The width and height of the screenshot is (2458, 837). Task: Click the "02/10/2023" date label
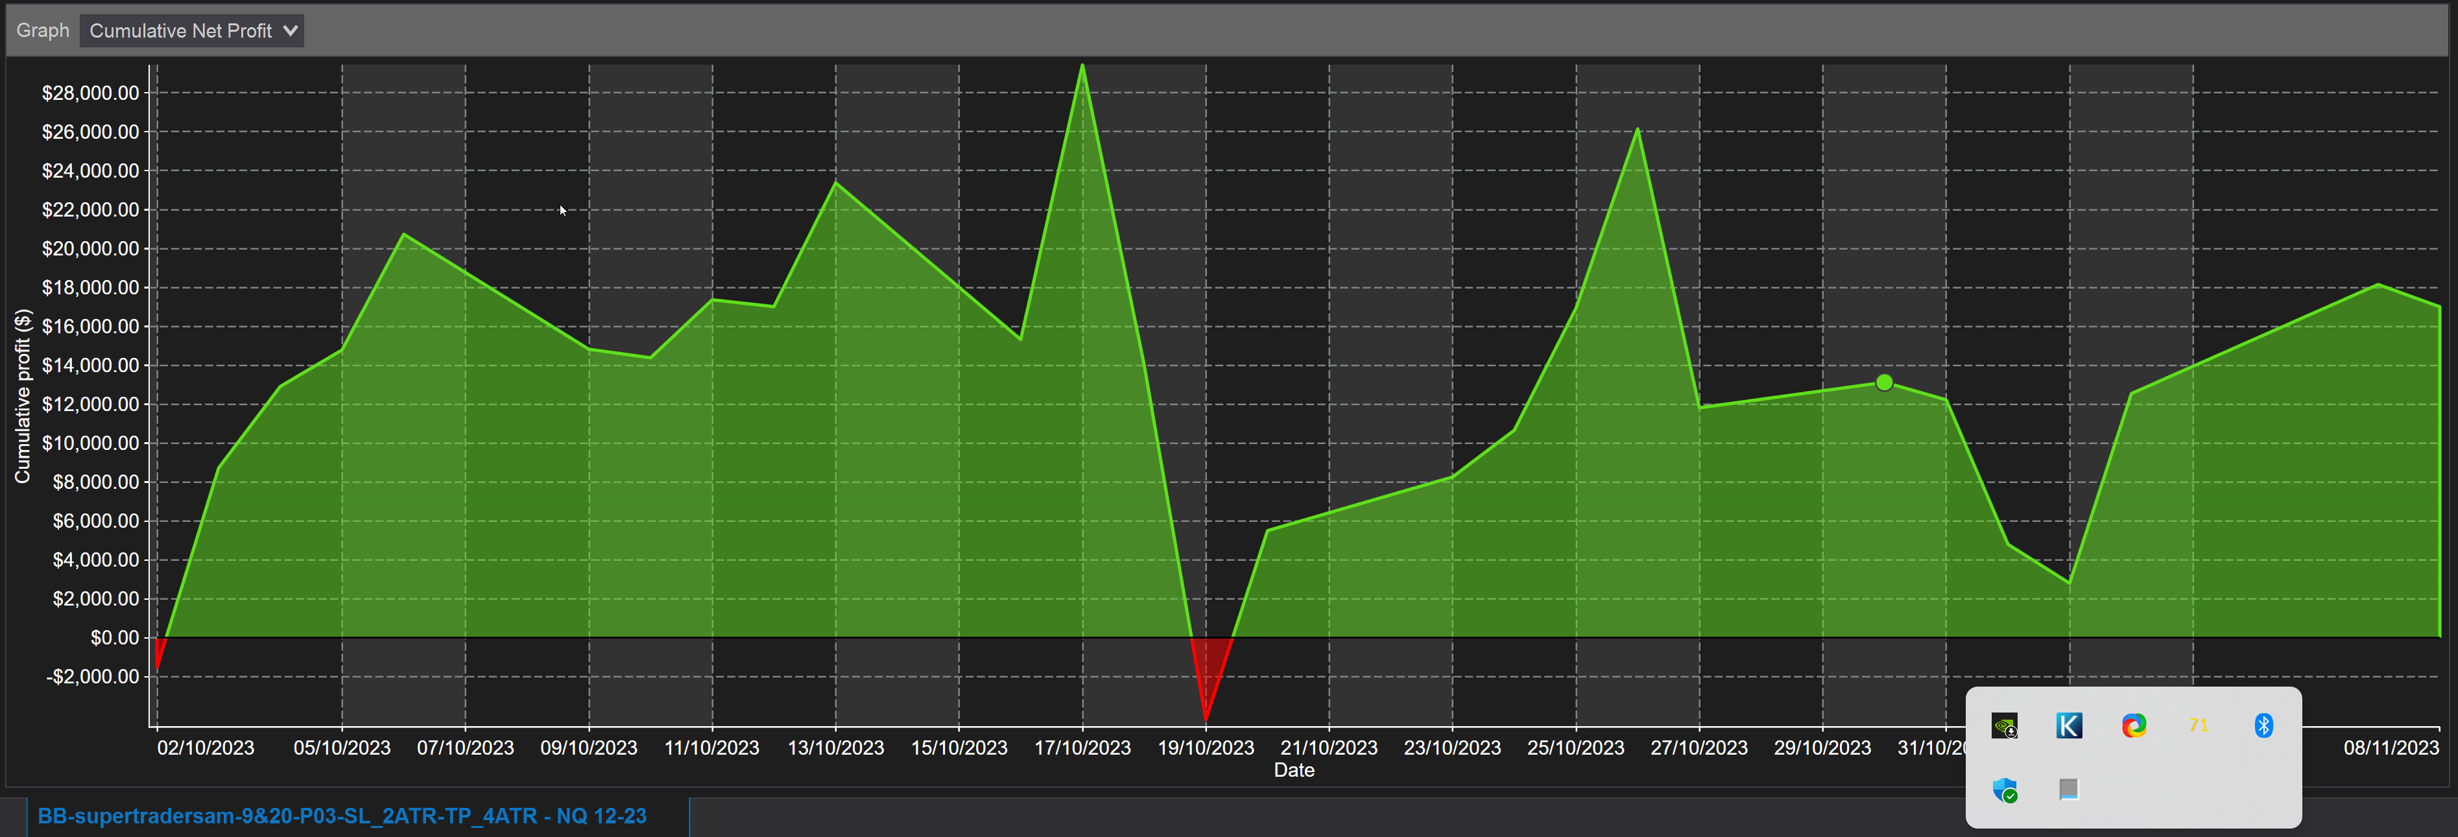(x=206, y=748)
